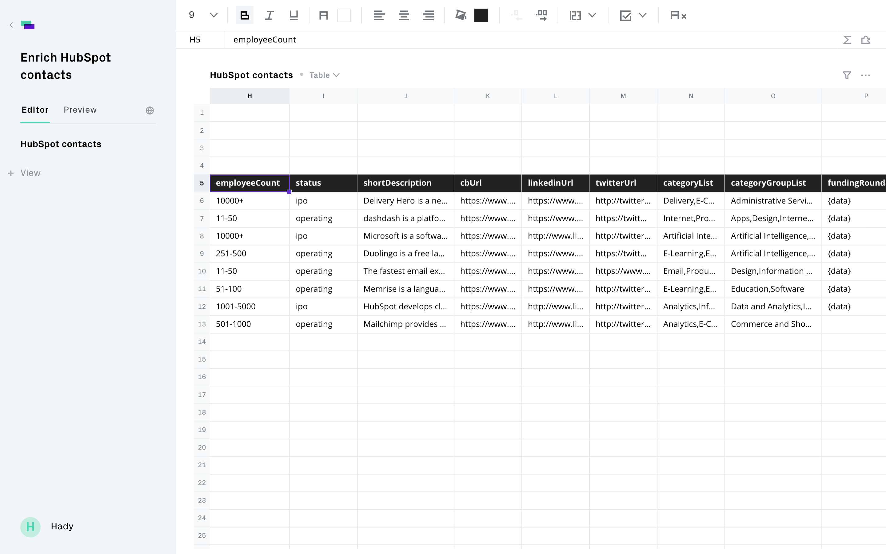Switch to the Editor tab
This screenshot has height=554, width=886.
(x=35, y=110)
